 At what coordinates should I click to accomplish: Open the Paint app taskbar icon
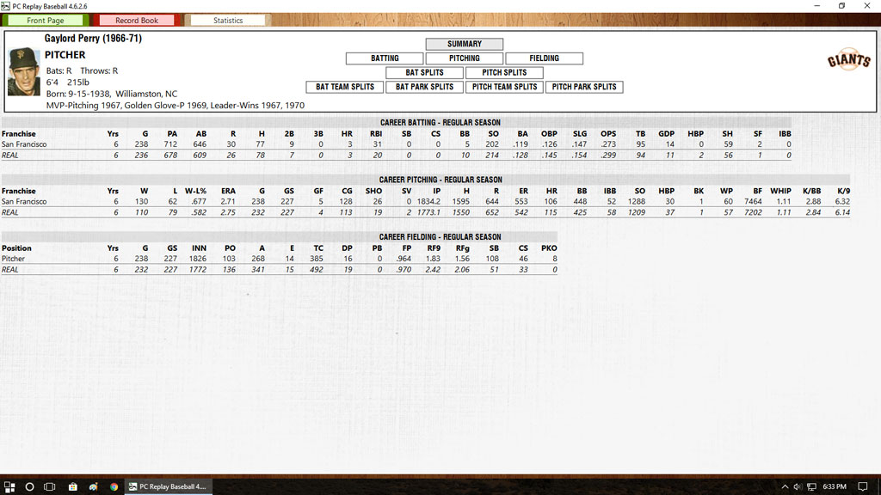[93, 486]
